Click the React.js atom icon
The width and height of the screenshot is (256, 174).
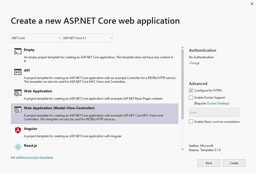tap(18, 147)
